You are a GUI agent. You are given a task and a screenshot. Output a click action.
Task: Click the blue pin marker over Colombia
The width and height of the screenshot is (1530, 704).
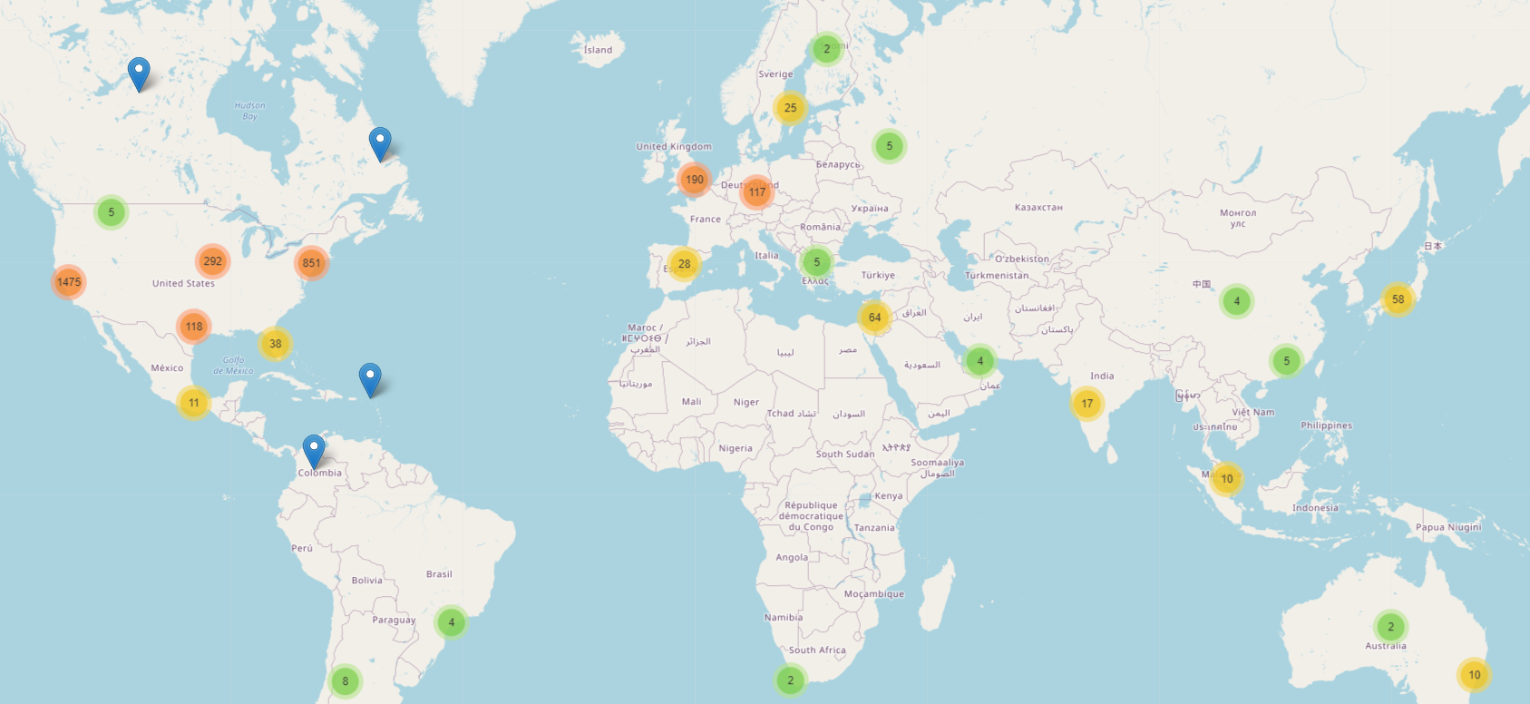tap(313, 451)
